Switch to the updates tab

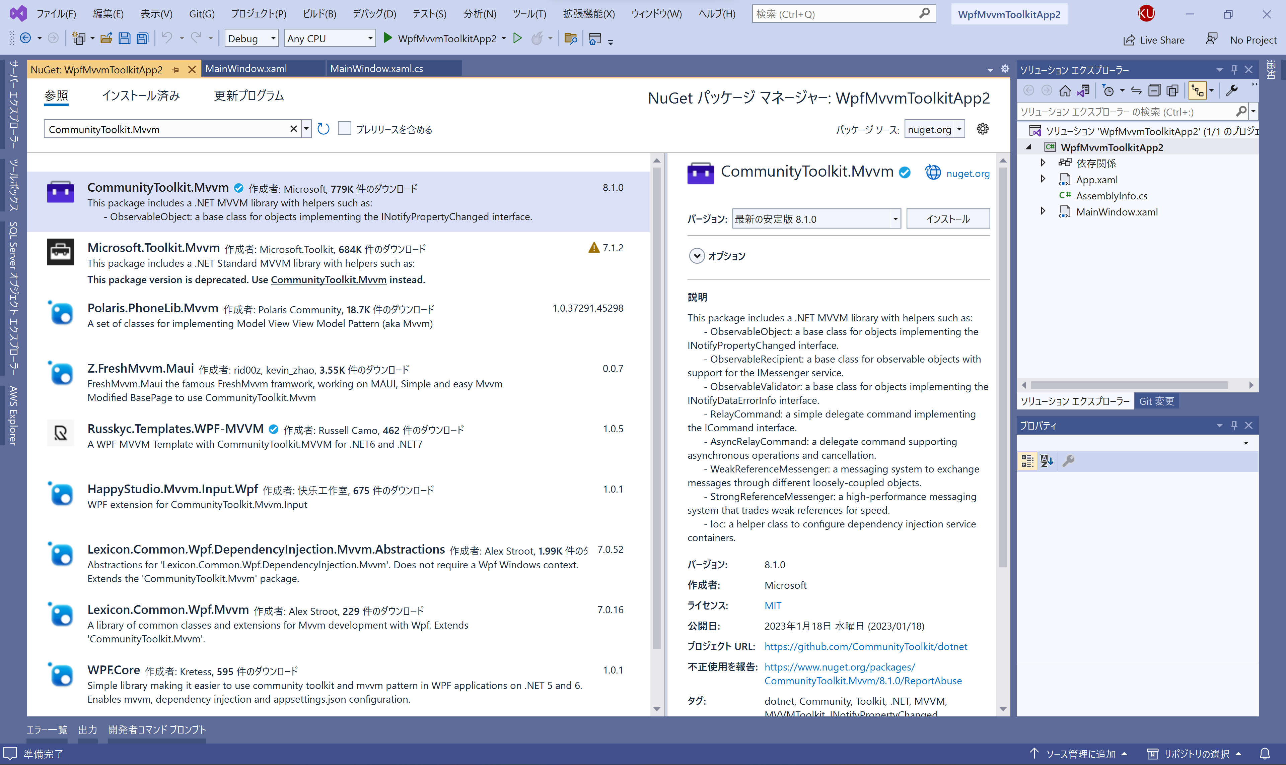[249, 96]
